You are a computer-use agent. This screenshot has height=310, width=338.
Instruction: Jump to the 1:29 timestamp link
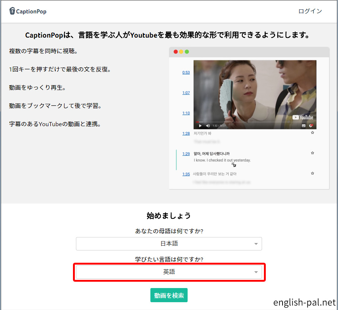pos(186,154)
